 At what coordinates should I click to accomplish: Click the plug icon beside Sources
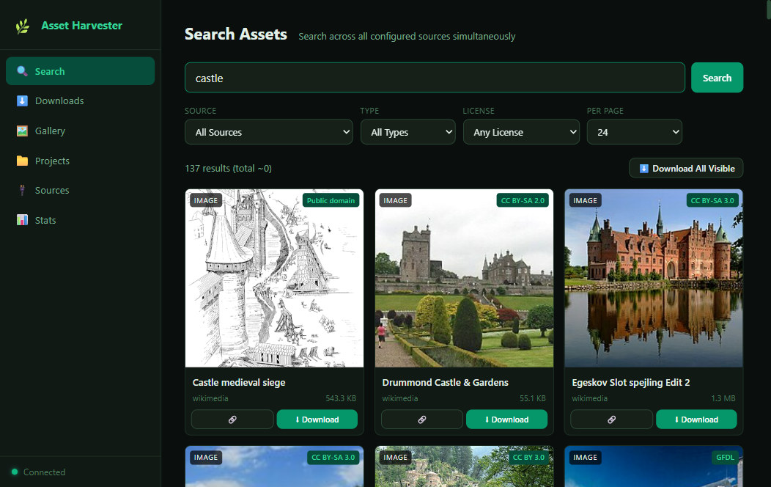22,191
